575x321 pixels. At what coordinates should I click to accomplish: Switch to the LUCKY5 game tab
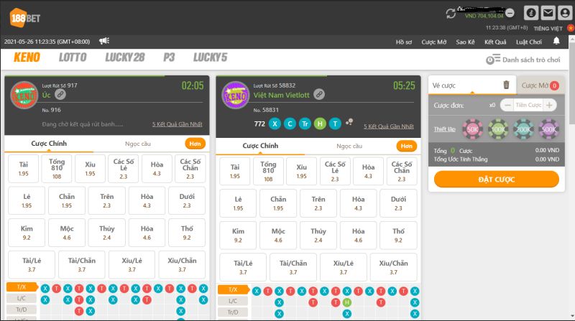(210, 57)
